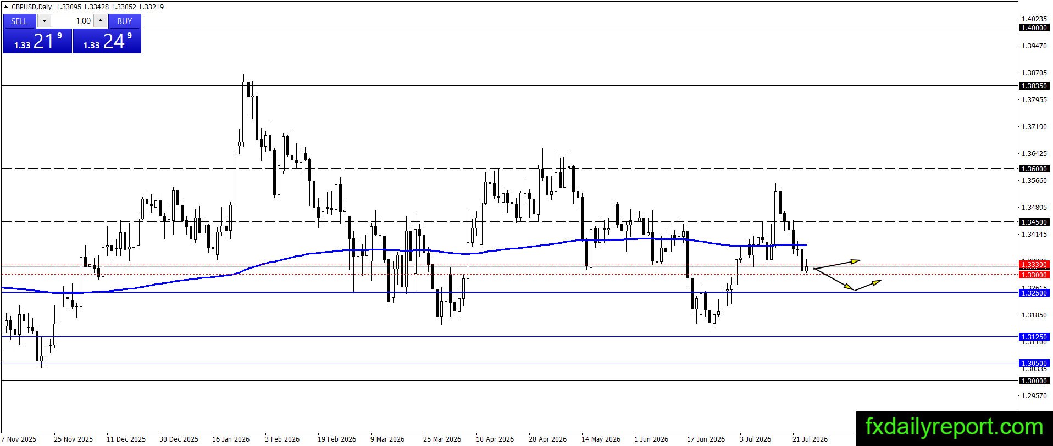
Task: Select the 1.34500 dashed level label
Action: tap(1034, 222)
